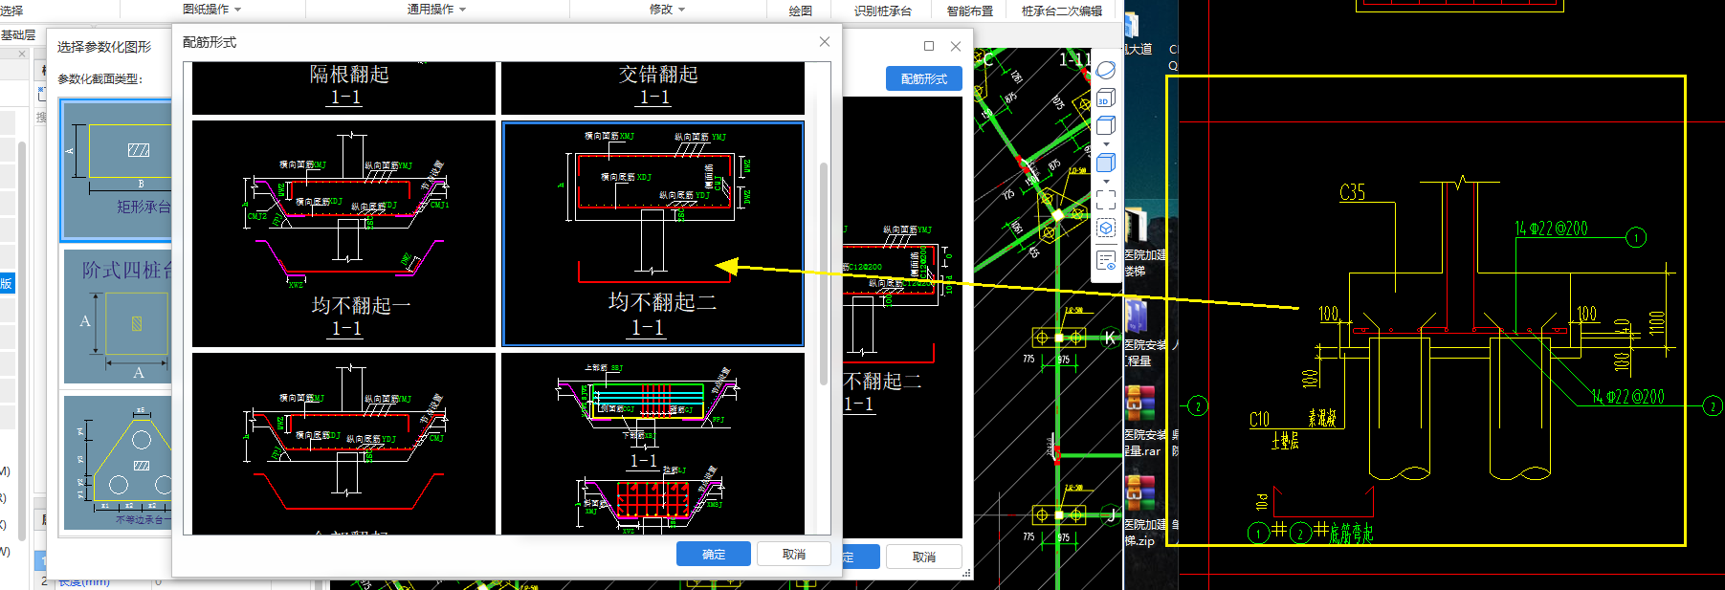Open the 智能布置 toolbar group
The width and height of the screenshot is (1725, 590).
pyautogui.click(x=970, y=11)
